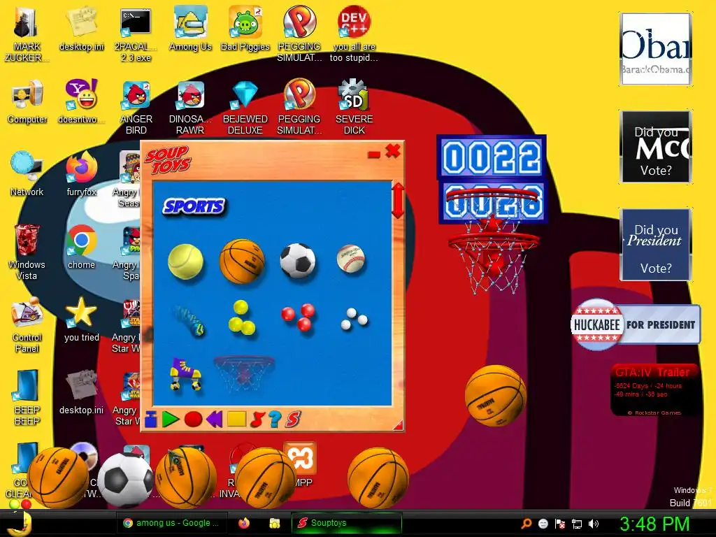Click the purple rewind arrows in Souptoys

tap(214, 420)
